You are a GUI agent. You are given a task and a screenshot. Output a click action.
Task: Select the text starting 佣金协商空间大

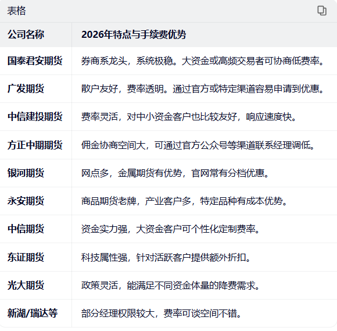[x=198, y=145]
